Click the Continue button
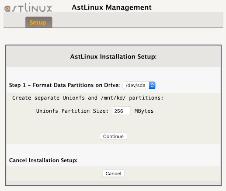This screenshot has width=226, height=191. [113, 136]
